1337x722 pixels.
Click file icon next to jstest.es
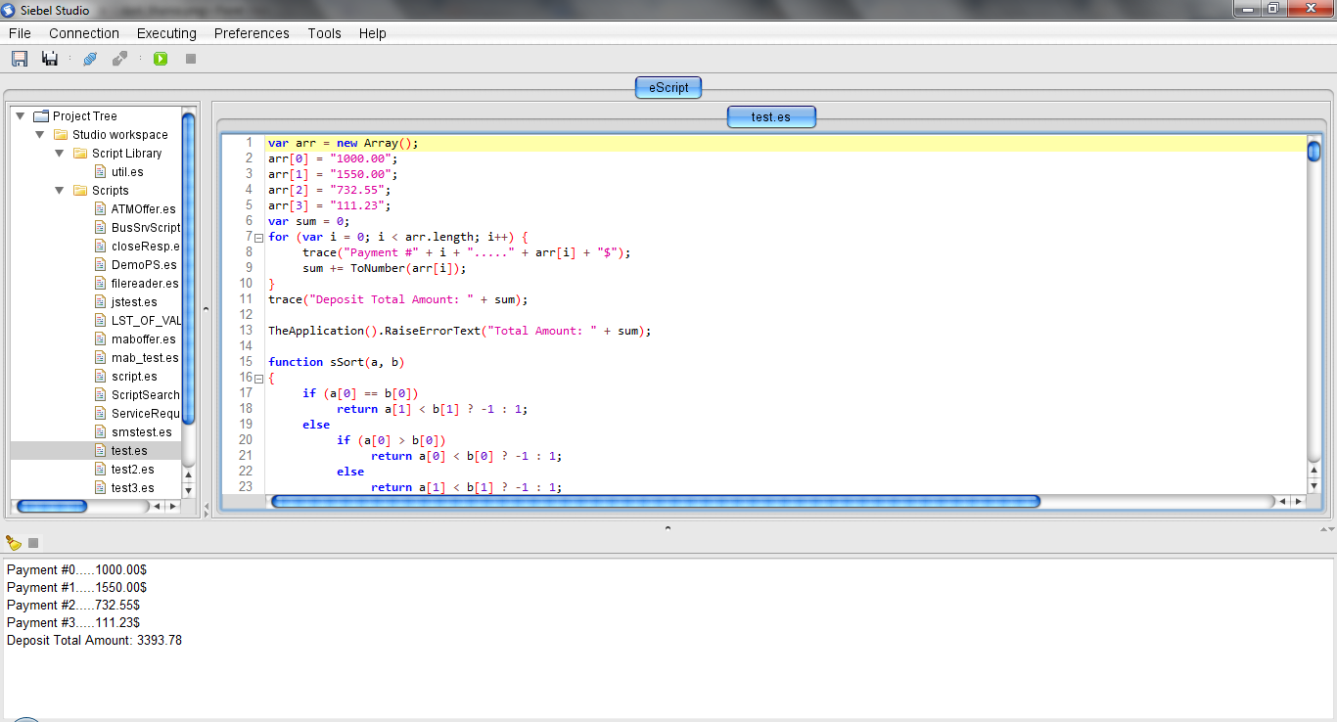click(x=101, y=302)
